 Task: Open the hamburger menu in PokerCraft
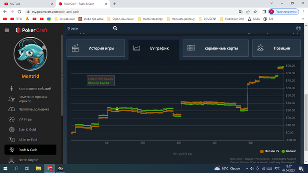[x=7, y=30]
